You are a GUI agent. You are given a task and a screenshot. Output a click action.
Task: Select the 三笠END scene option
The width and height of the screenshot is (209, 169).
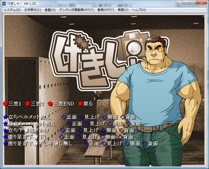(61, 104)
